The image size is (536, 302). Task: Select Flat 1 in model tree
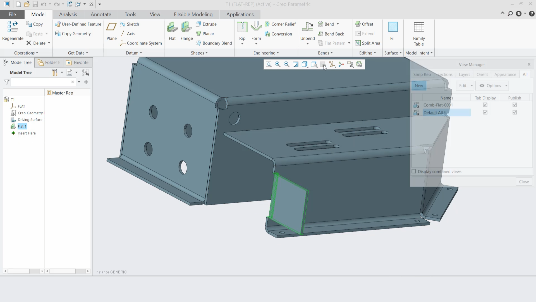22,126
